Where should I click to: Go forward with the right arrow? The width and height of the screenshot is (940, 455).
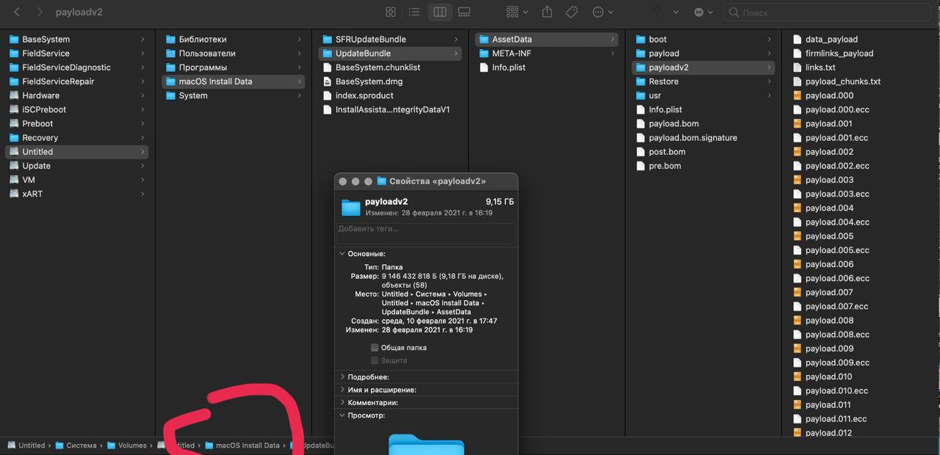[40, 12]
